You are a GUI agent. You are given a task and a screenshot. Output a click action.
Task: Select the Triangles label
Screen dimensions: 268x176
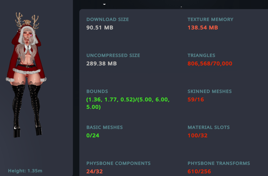201,55
